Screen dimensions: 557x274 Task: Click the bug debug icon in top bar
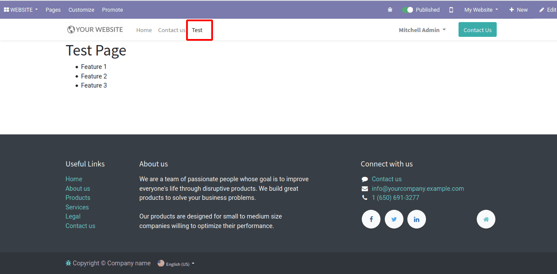[390, 10]
